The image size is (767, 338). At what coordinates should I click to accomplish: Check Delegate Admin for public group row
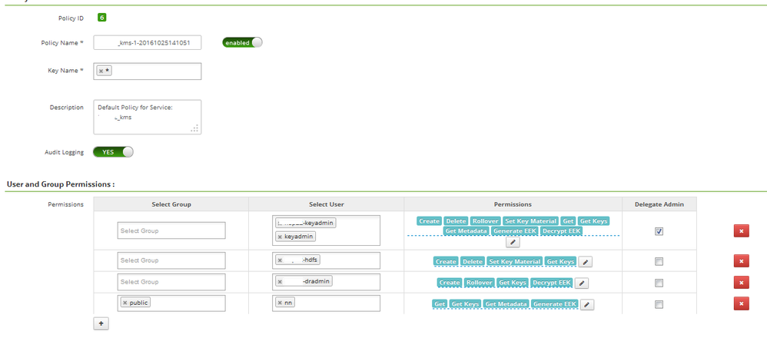(x=659, y=304)
